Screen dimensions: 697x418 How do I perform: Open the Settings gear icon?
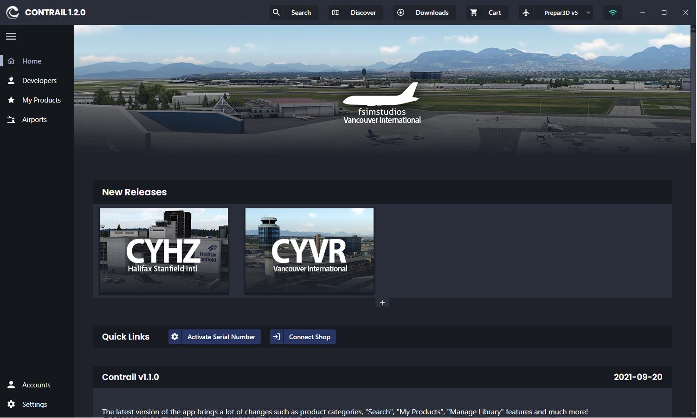pyautogui.click(x=11, y=404)
